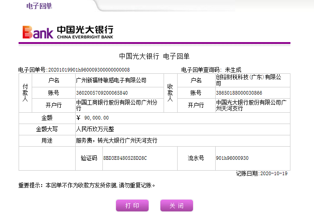Select payee account 38650188000030866
The width and height of the screenshot is (314, 220).
pyautogui.click(x=239, y=93)
